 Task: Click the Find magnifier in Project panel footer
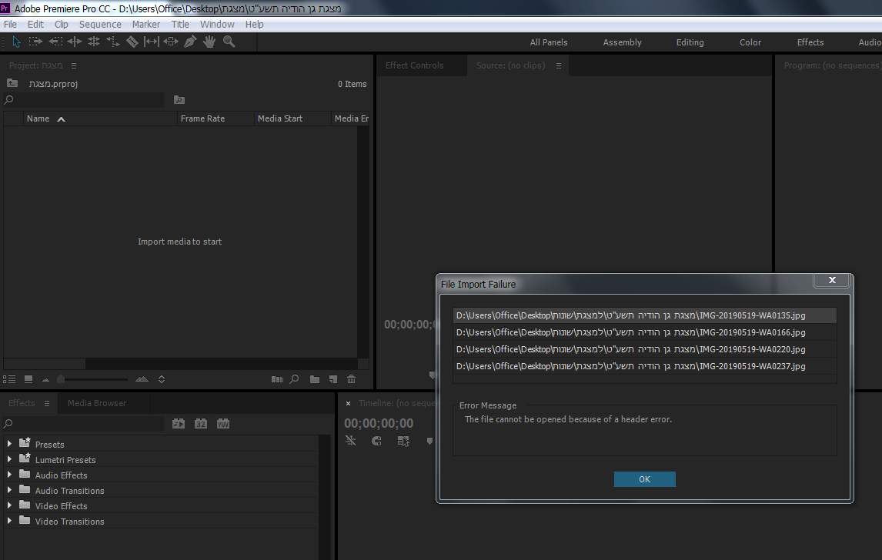(294, 379)
